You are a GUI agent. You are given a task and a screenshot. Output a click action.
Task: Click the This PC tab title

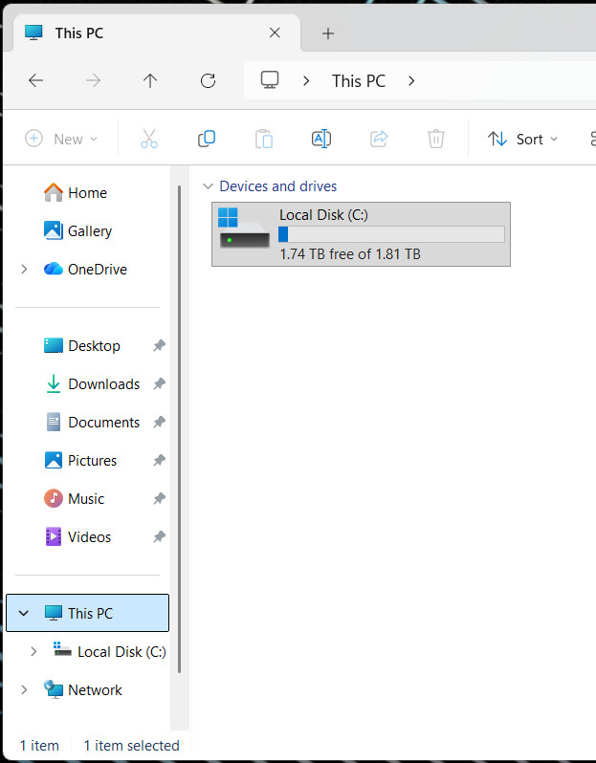point(78,33)
